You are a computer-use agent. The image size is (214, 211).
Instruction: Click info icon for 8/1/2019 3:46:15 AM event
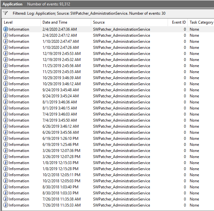tap(5, 108)
